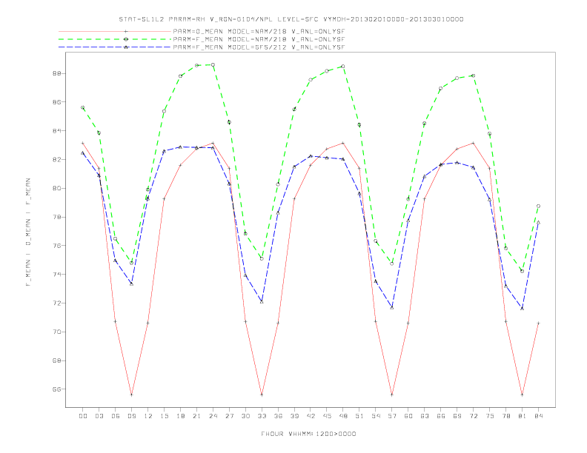
Task: Select the blue F_MEAN GFS/212 legend label
Action: point(259,47)
